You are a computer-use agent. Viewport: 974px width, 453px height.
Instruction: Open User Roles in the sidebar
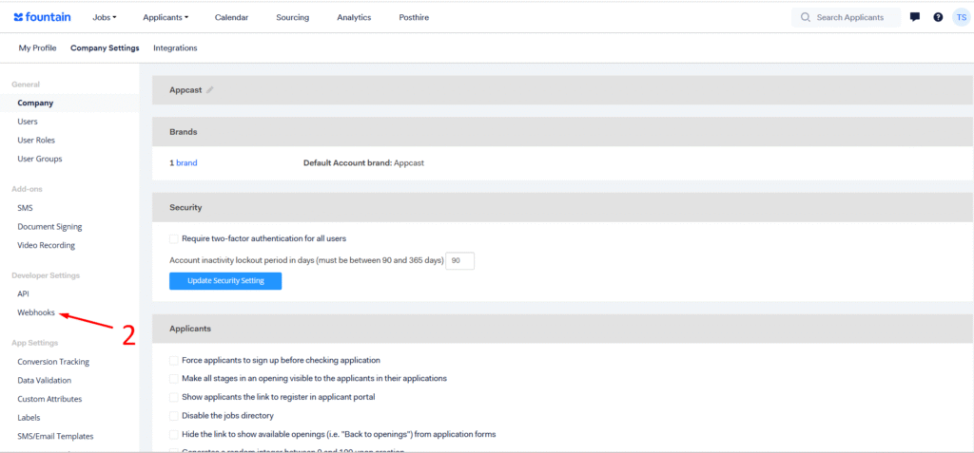pyautogui.click(x=36, y=141)
